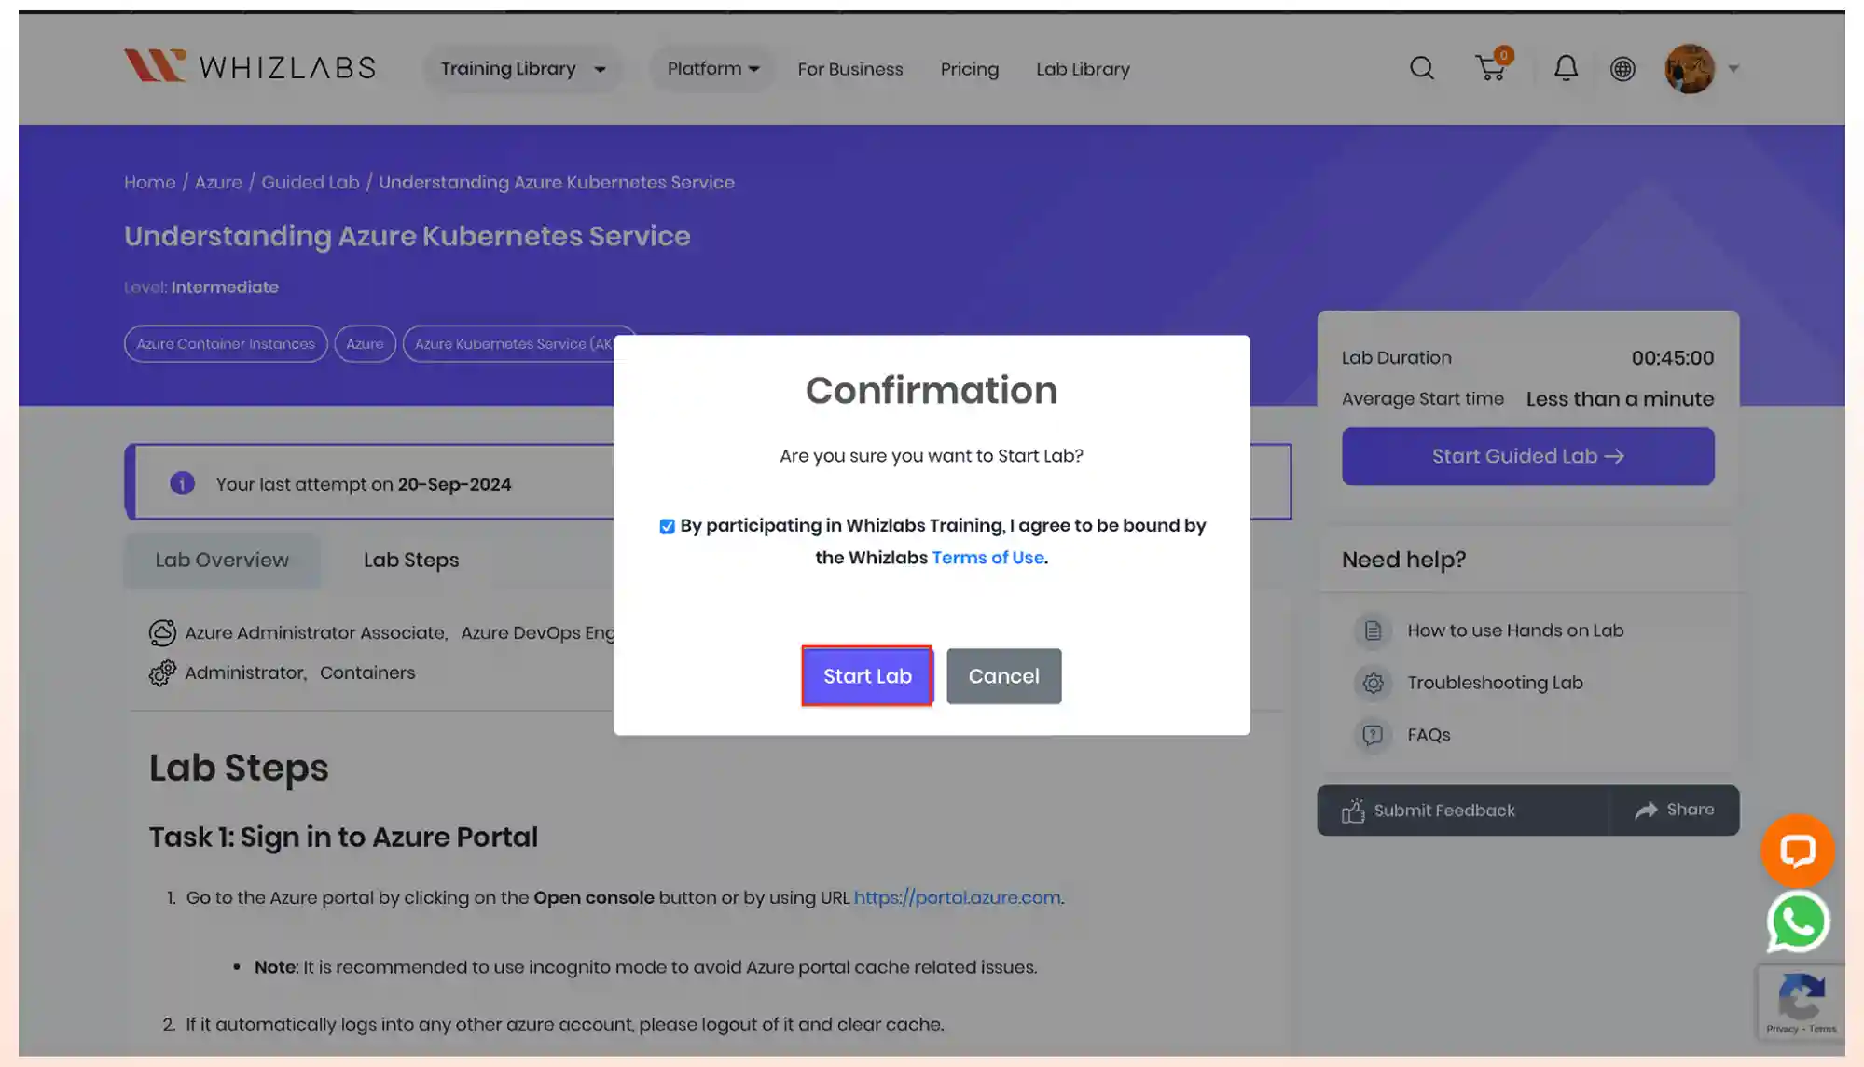Cancel the confirmation dialog
Viewport: 1864px width, 1067px height.
(1003, 676)
